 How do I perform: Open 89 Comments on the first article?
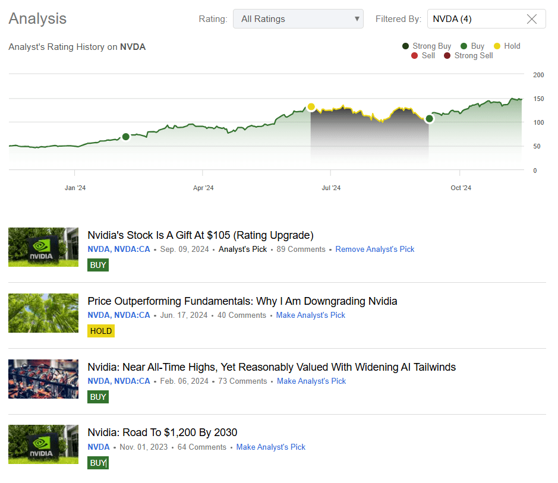(301, 250)
